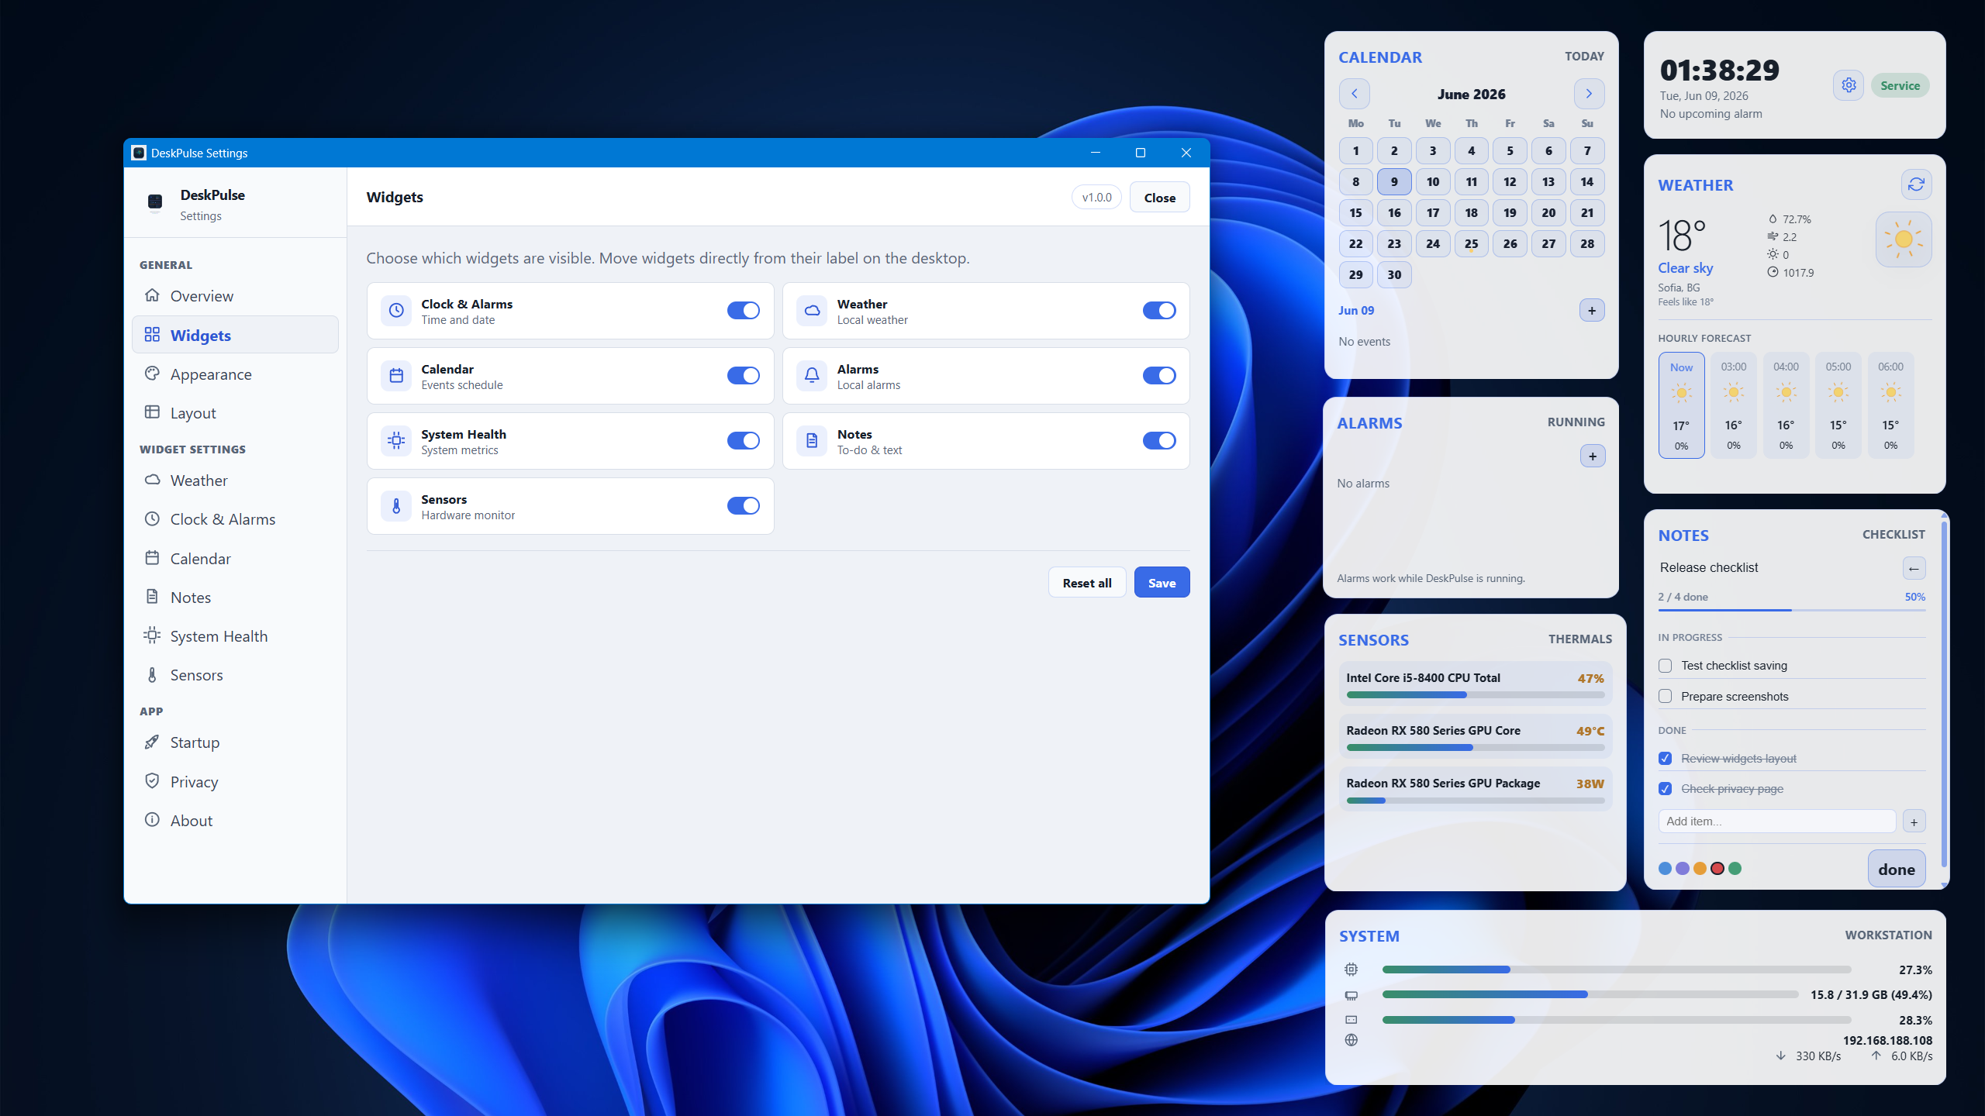This screenshot has height=1116, width=1985.
Task: Open Notes settings in sidebar
Action: [235, 598]
